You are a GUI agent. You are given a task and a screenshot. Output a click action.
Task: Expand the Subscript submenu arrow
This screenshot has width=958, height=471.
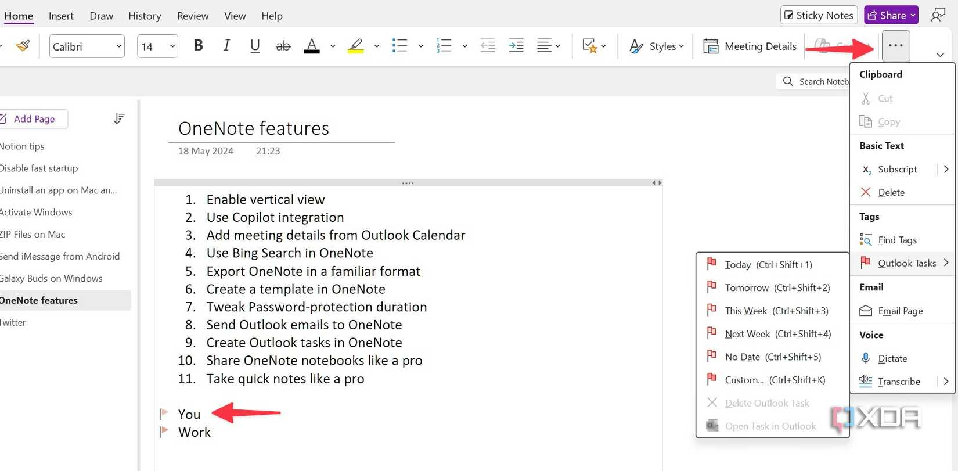(946, 170)
